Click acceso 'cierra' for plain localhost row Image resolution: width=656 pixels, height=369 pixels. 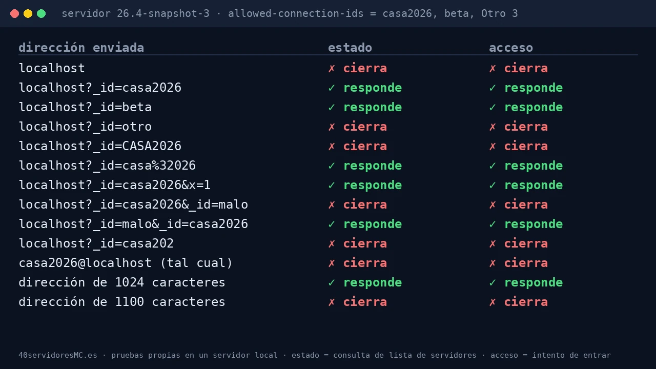(526, 68)
